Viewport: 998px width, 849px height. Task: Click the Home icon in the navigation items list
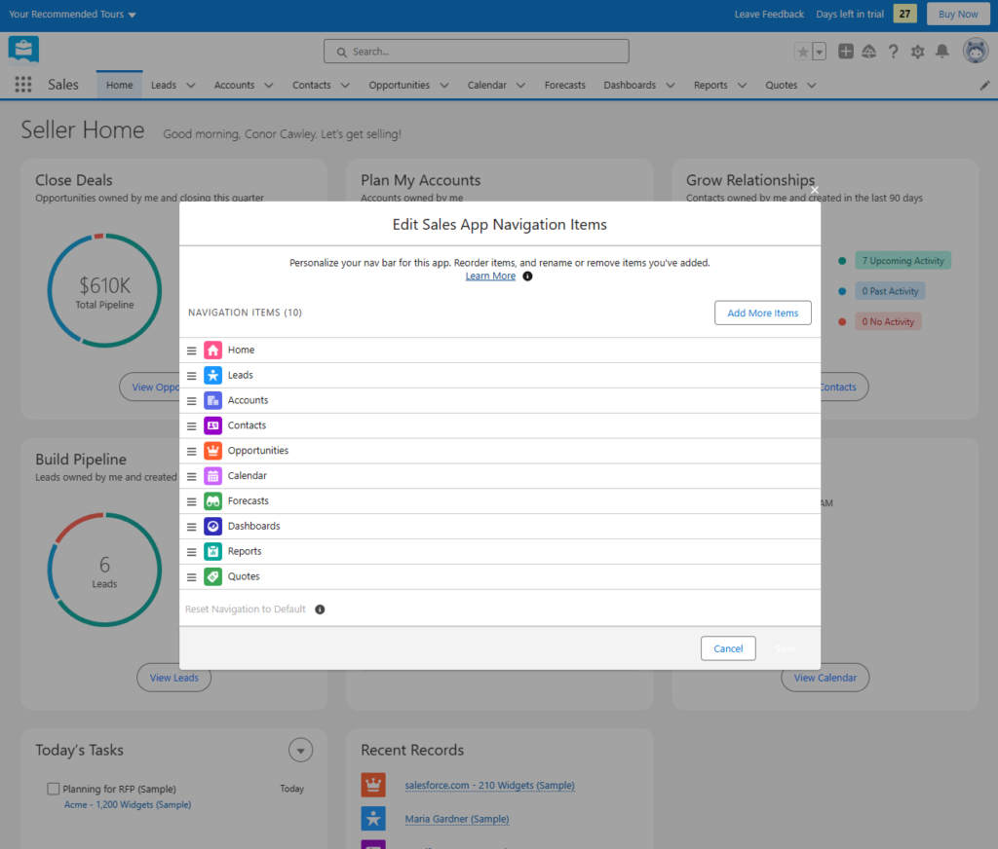tap(212, 350)
